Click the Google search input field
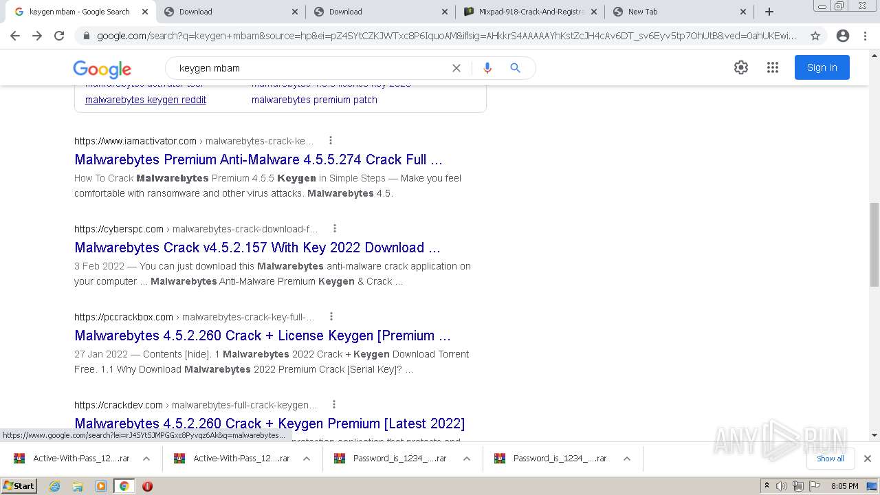Viewport: 880px width, 495px height. pyautogui.click(x=309, y=68)
